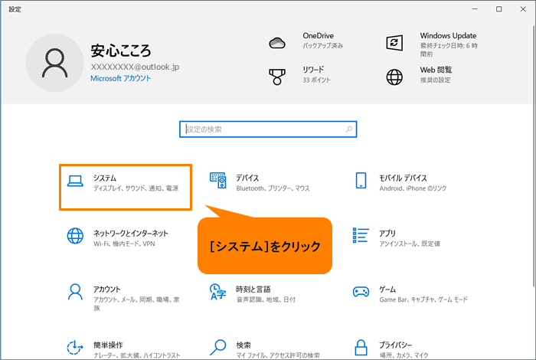This screenshot has width=536, height=360.
Task: Click the Windows Update status title
Action: point(448,35)
